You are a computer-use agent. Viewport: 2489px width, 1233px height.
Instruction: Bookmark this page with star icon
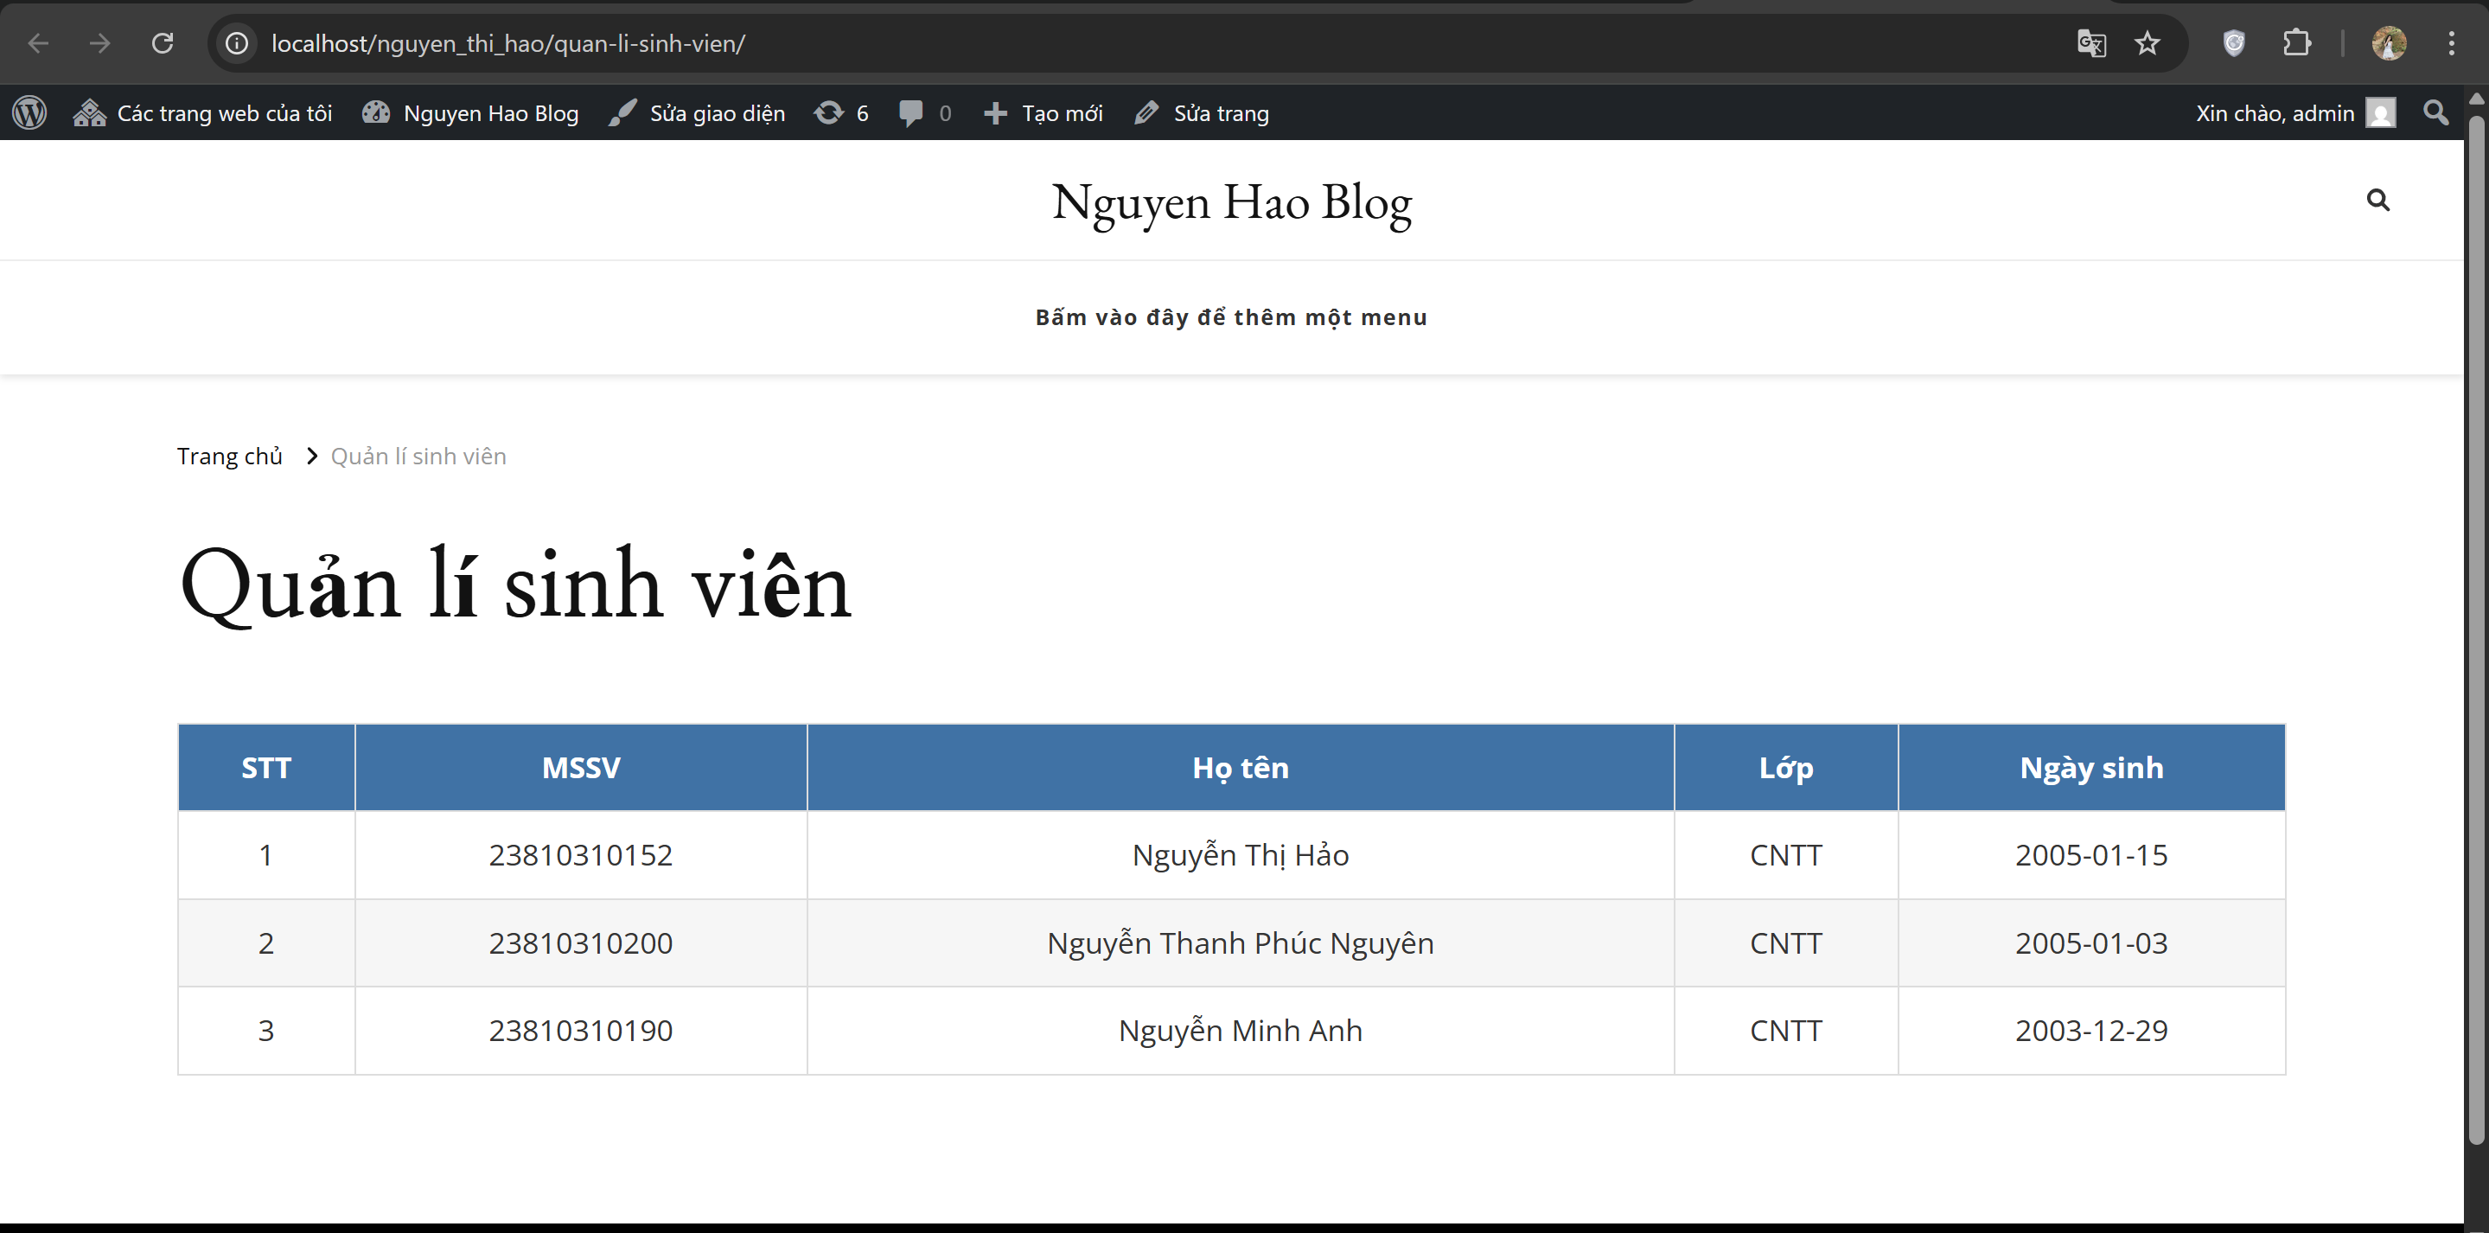coord(2147,43)
